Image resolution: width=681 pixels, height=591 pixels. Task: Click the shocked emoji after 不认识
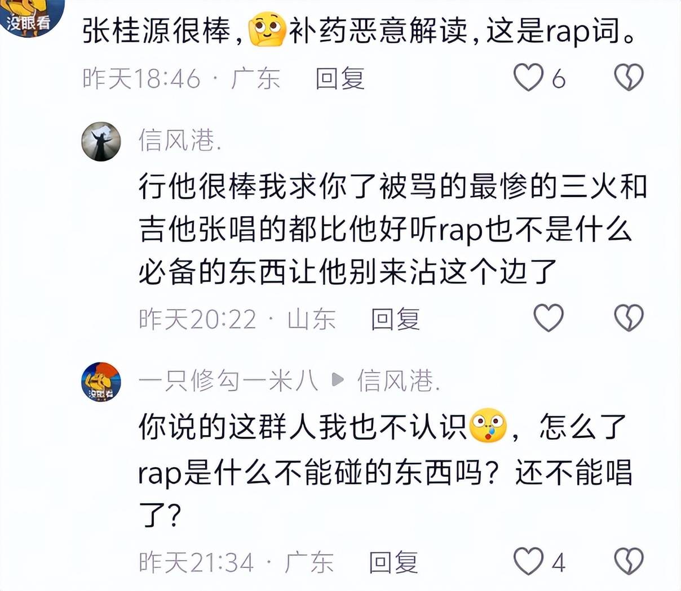488,426
